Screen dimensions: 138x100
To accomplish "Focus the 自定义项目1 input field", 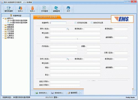I will 65,82.
